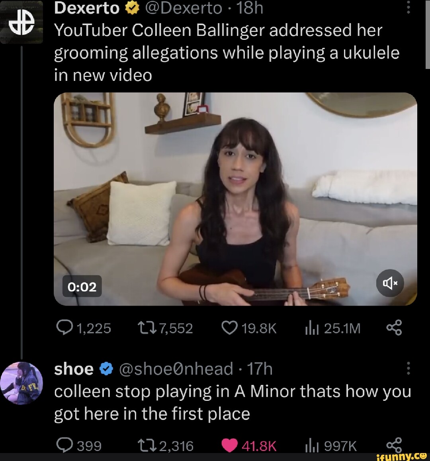The height and width of the screenshot is (461, 430).
Task: Click shoe's blue verified checkmark
Action: [105, 369]
